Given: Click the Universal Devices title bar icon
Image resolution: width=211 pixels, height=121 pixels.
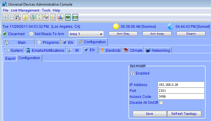Looking at the screenshot, I should (x=5, y=4).
